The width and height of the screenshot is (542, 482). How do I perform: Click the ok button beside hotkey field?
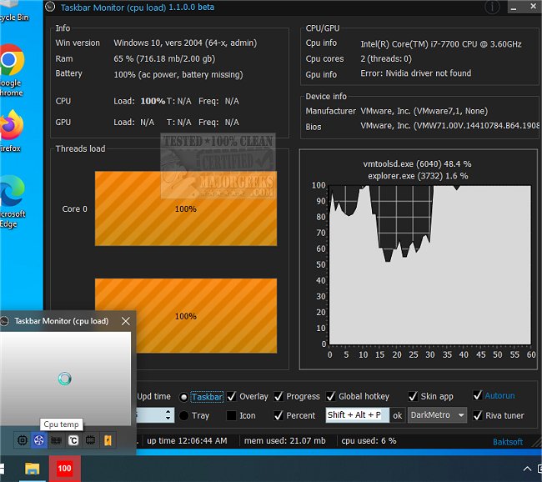398,415
